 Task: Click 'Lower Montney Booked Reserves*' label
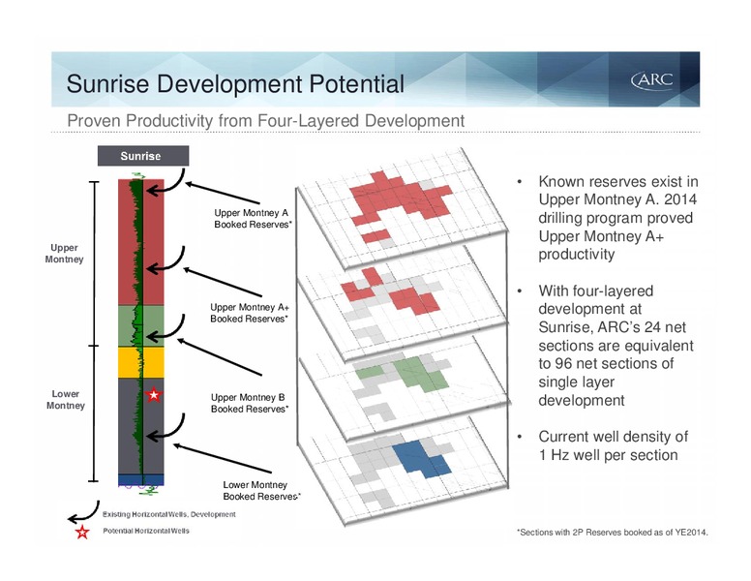pos(261,490)
